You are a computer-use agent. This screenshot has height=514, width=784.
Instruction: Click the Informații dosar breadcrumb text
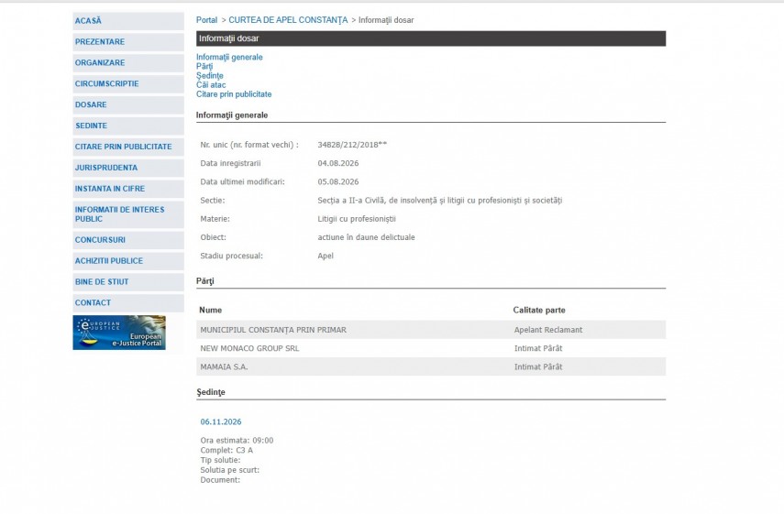[386, 20]
